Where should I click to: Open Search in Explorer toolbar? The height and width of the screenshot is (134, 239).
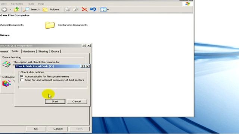(31, 10)
